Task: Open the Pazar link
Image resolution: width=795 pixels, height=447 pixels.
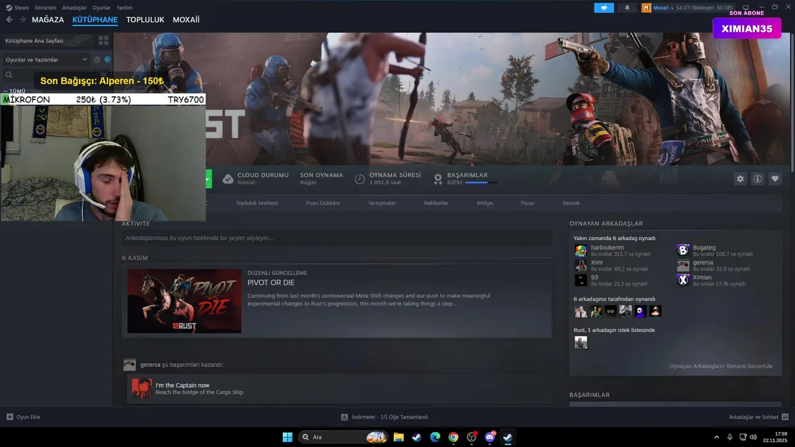Action: [527, 203]
